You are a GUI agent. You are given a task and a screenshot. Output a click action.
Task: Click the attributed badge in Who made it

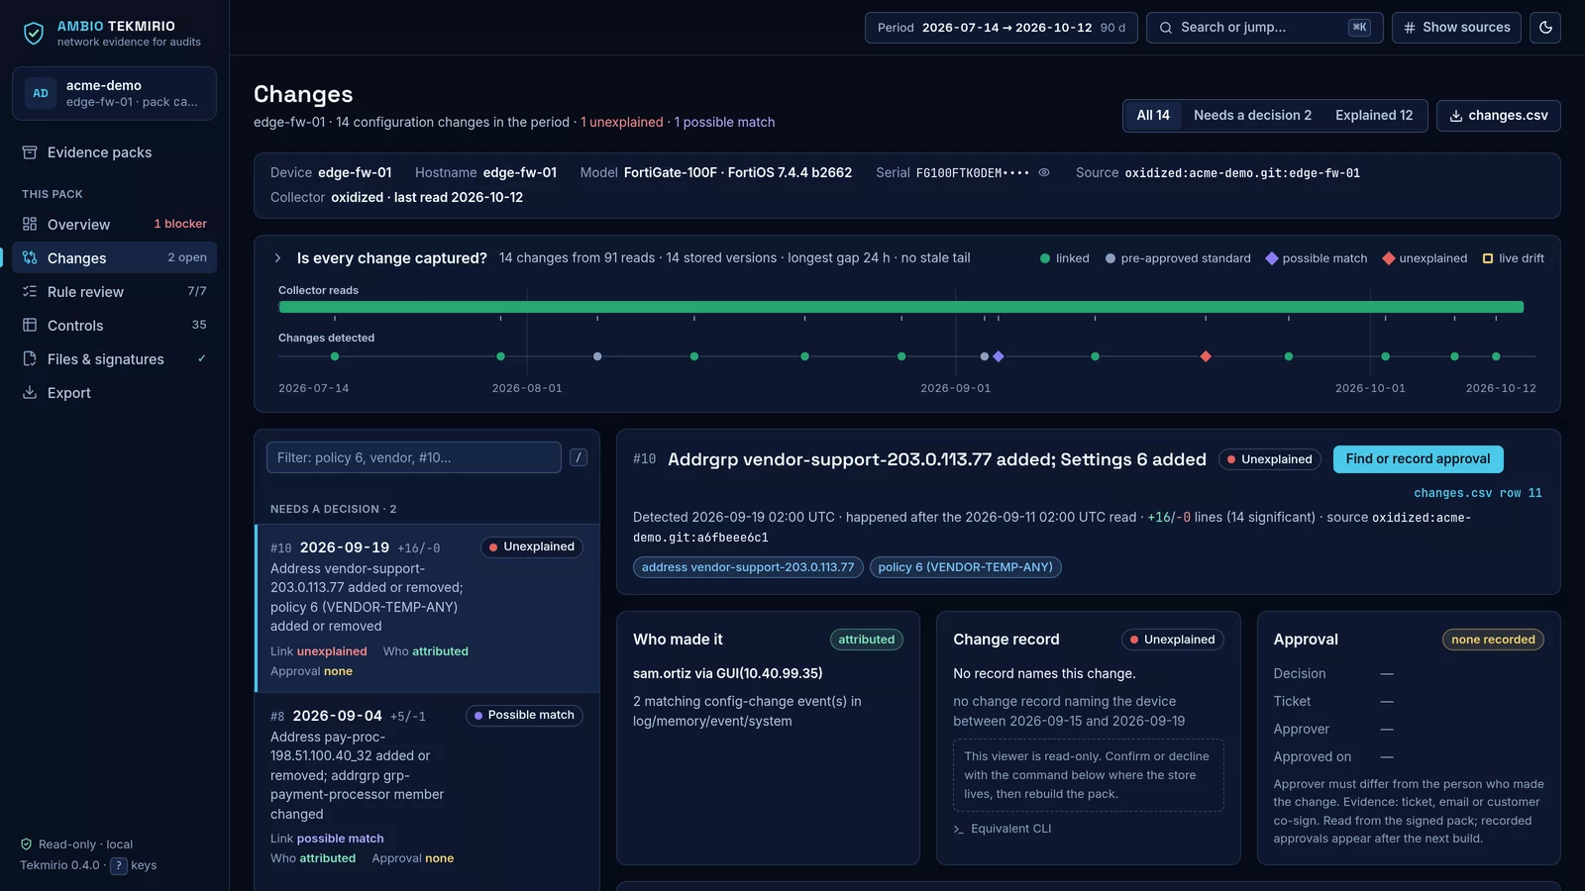(867, 640)
